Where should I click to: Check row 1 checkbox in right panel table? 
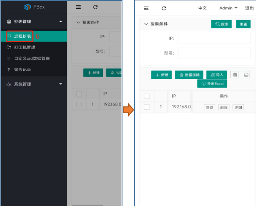pyautogui.click(x=147, y=107)
